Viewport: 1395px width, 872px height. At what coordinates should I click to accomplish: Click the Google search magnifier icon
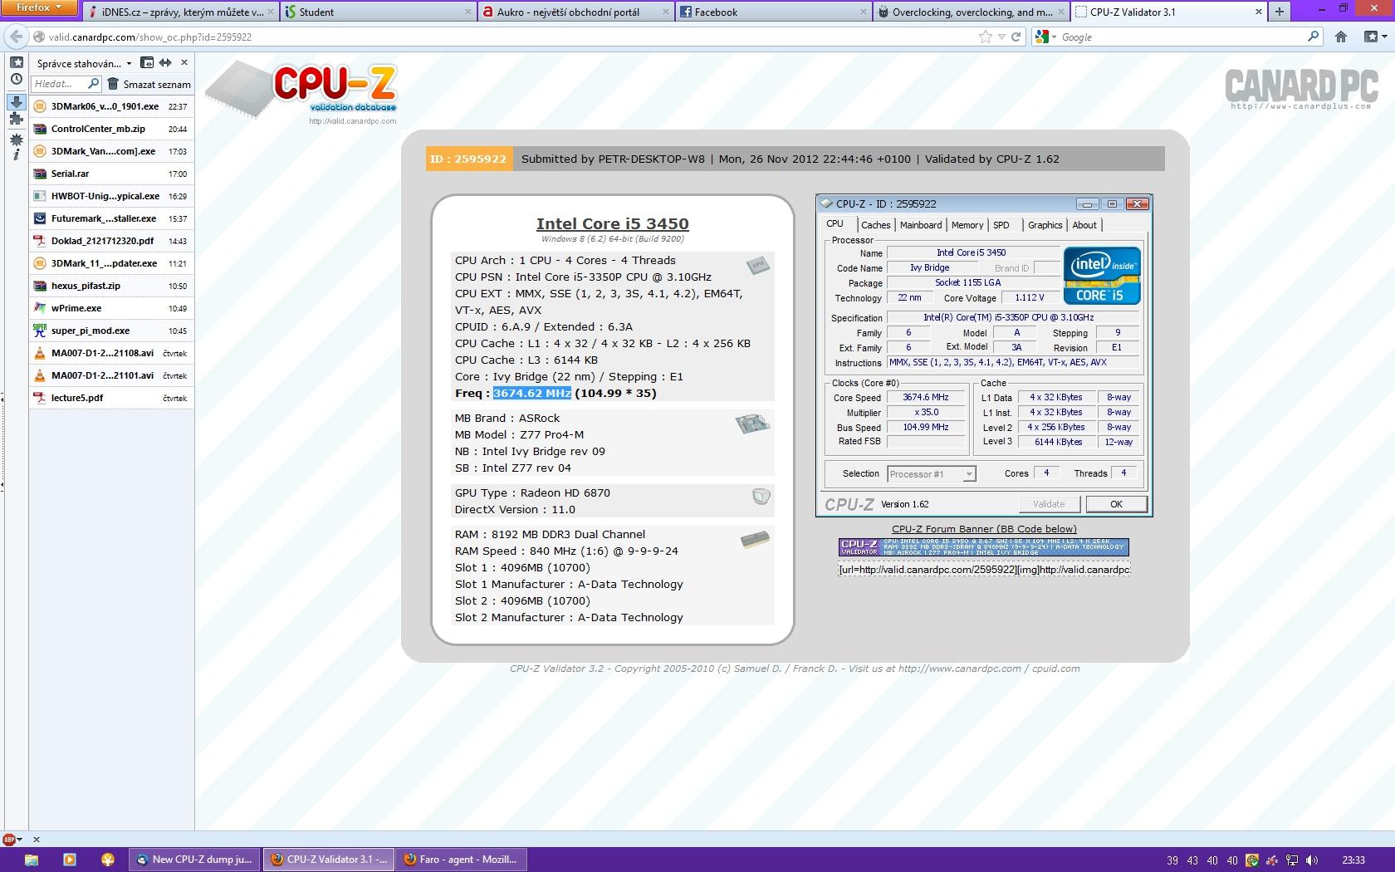(1313, 37)
